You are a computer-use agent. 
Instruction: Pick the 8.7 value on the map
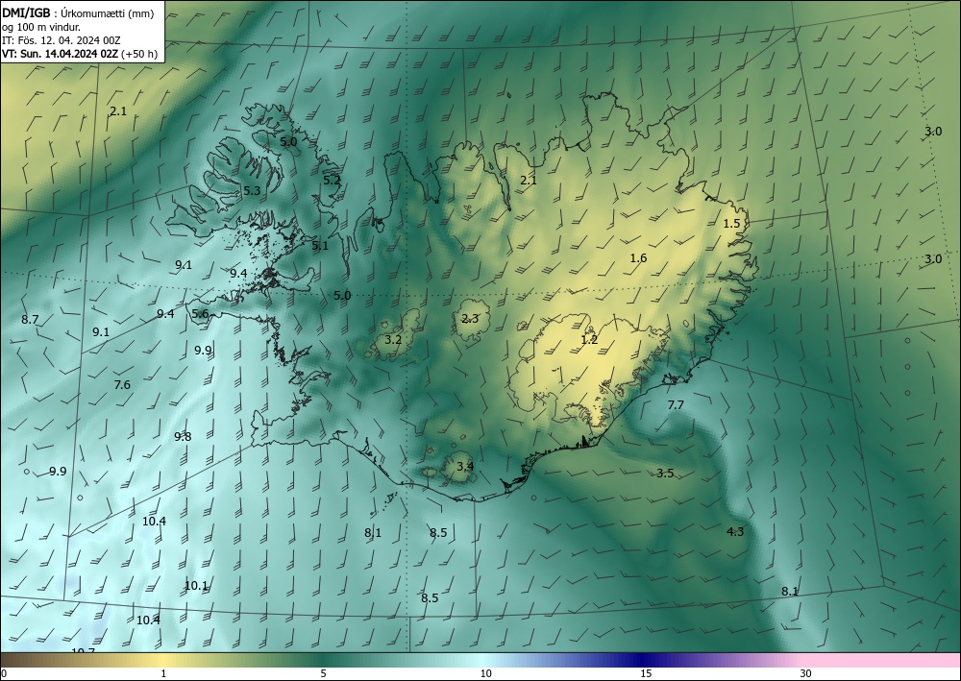point(30,319)
